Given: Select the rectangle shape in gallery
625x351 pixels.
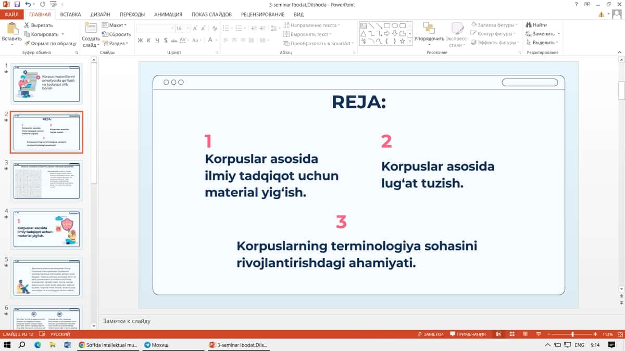Looking at the screenshot, I should tap(387, 25).
